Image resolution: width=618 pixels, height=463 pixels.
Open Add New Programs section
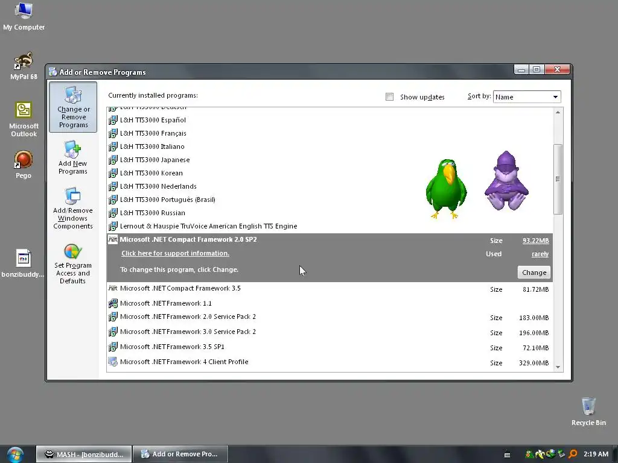click(73, 157)
